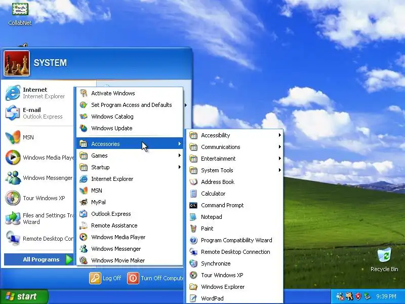The height and width of the screenshot is (304, 405).
Task: Open Remote Desktop Connection in Accessories
Action: [x=234, y=252]
